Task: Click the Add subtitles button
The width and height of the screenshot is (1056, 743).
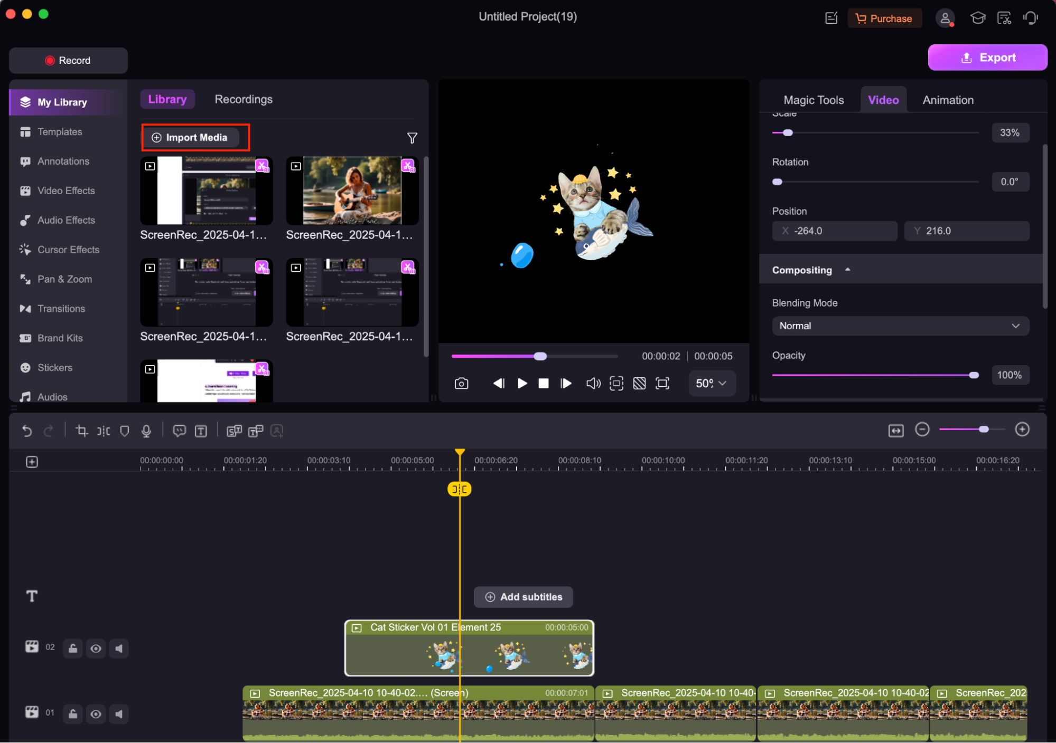Action: point(523,597)
